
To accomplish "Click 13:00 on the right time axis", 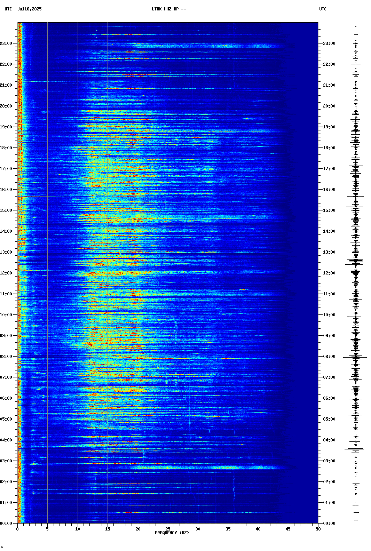I will pos(329,252).
